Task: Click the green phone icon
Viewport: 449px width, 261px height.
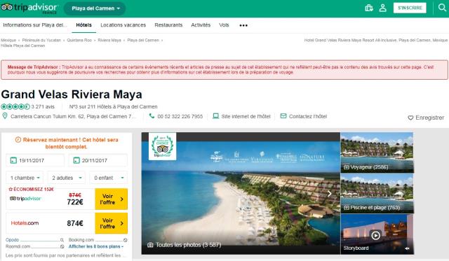Action: (152, 116)
